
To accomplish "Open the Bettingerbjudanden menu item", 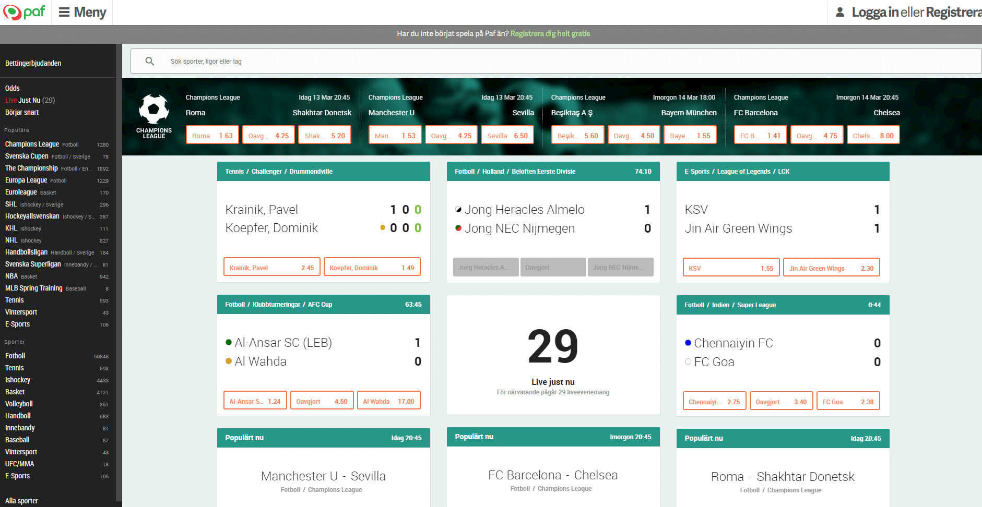I will (x=33, y=63).
